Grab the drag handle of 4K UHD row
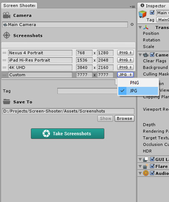The image size is (169, 202). click(5, 67)
